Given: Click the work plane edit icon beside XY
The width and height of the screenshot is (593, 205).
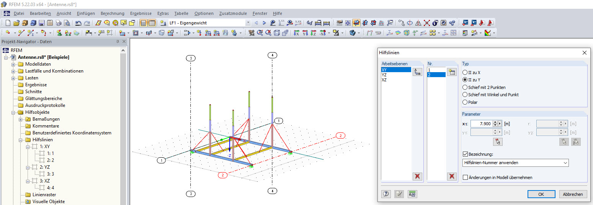Looking at the screenshot, I should (417, 72).
